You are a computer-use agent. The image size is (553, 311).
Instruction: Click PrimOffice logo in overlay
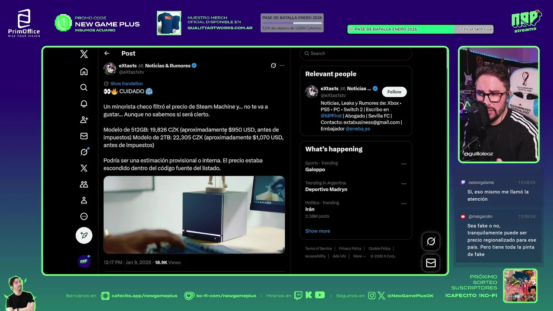24,23
